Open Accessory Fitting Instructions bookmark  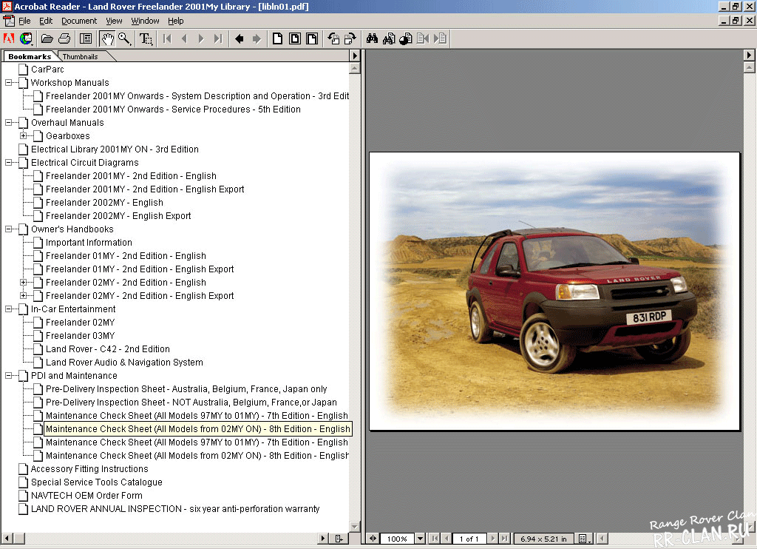point(89,469)
